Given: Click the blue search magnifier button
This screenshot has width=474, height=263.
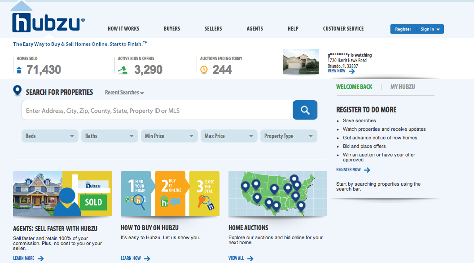Looking at the screenshot, I should click(305, 110).
